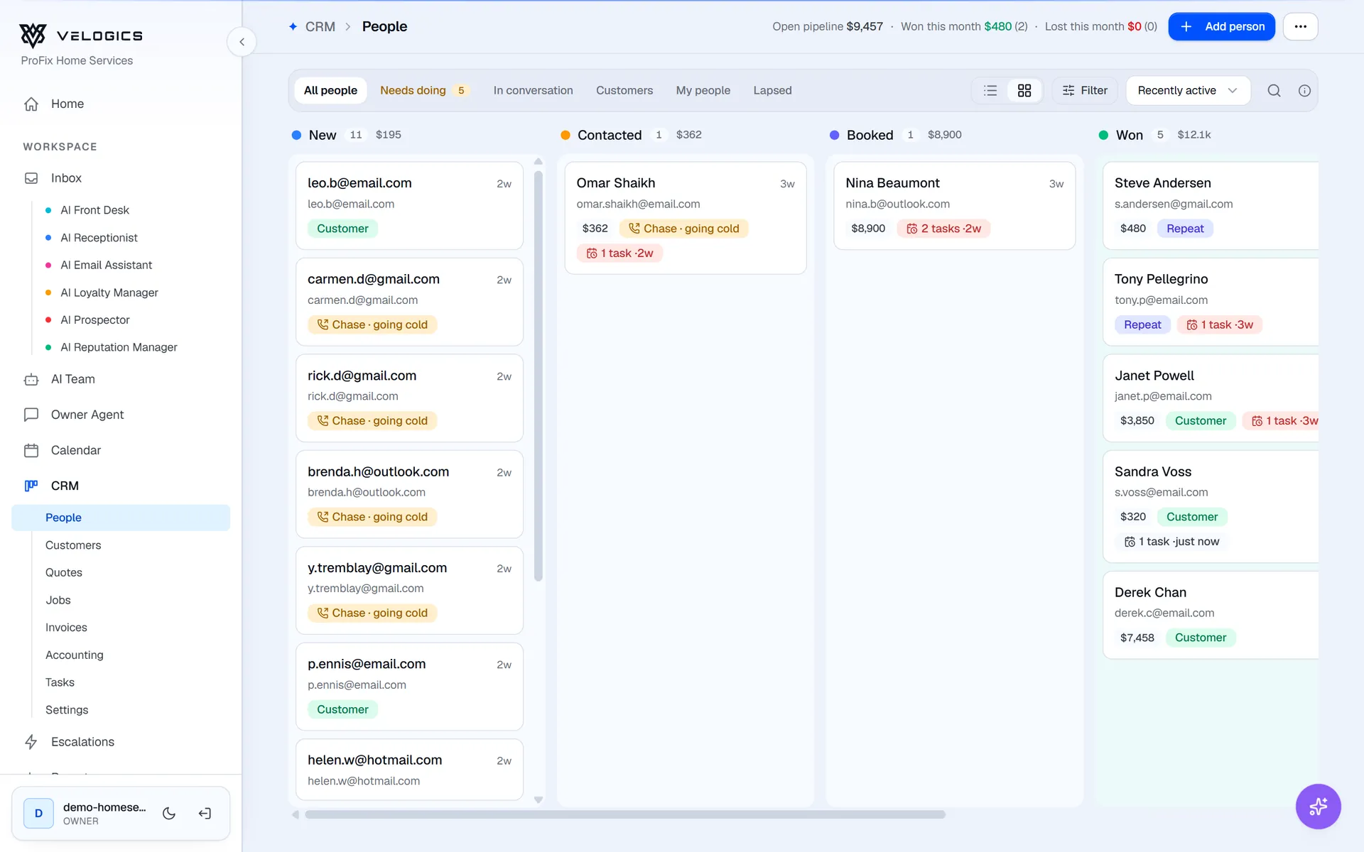Collapse the sidebar with the chevron button
The height and width of the screenshot is (852, 1364).
pos(242,42)
